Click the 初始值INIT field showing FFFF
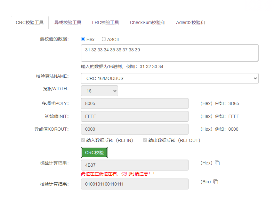The width and height of the screenshot is (274, 210). click(134, 116)
